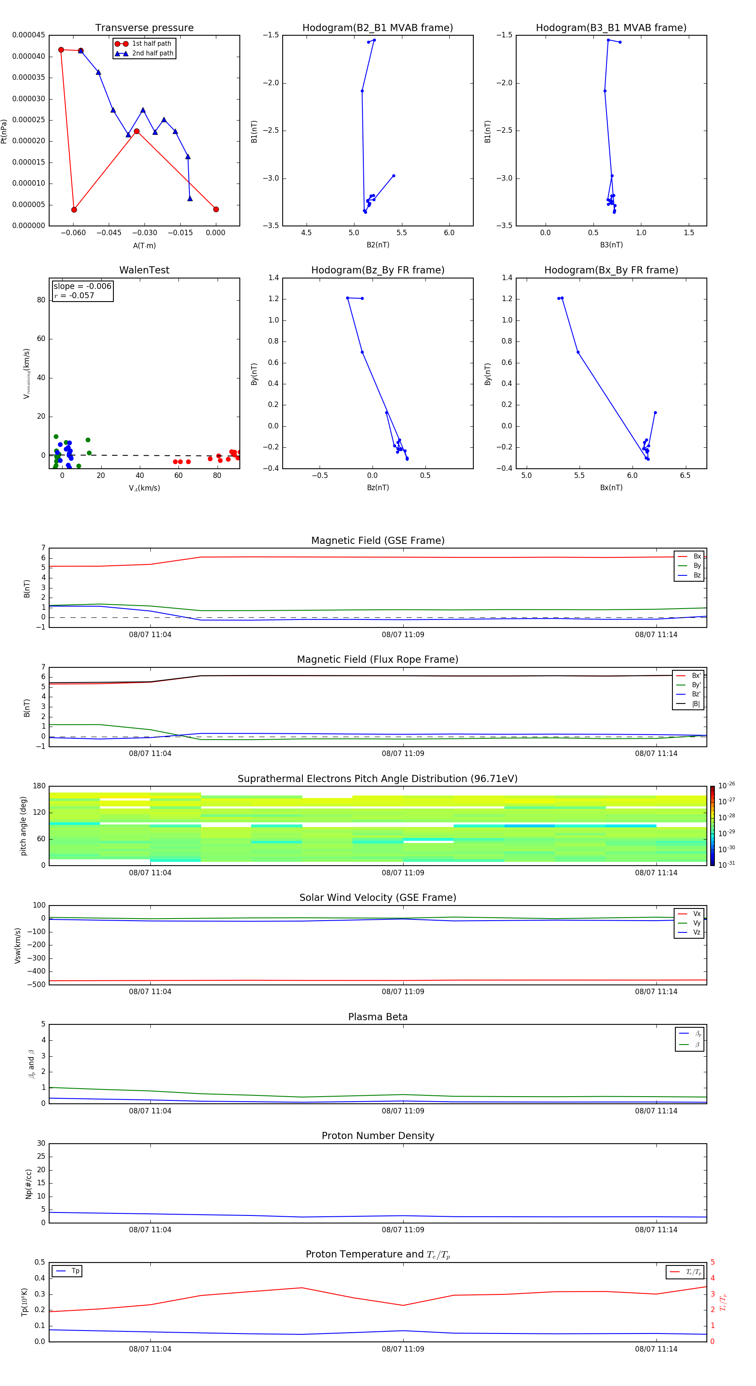Click the 'Np(#/cc)' axis label

pos(29,1184)
